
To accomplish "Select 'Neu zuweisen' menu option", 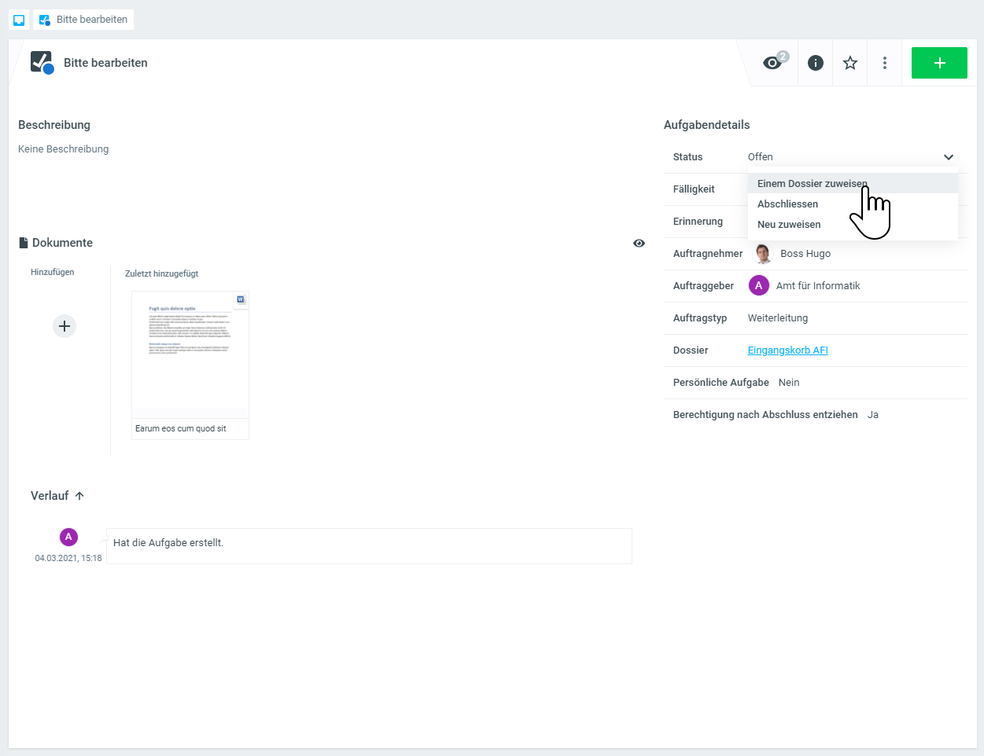I will pos(789,225).
